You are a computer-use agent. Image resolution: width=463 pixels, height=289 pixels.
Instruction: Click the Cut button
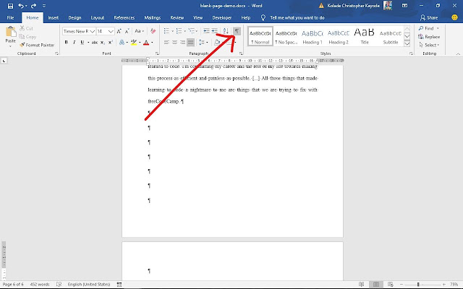click(26, 28)
